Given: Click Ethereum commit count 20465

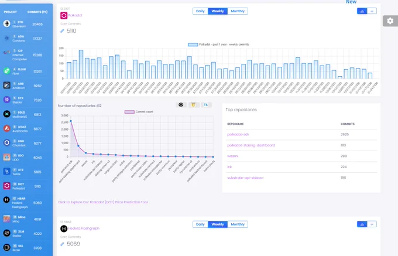Looking at the screenshot, I should (37, 25).
